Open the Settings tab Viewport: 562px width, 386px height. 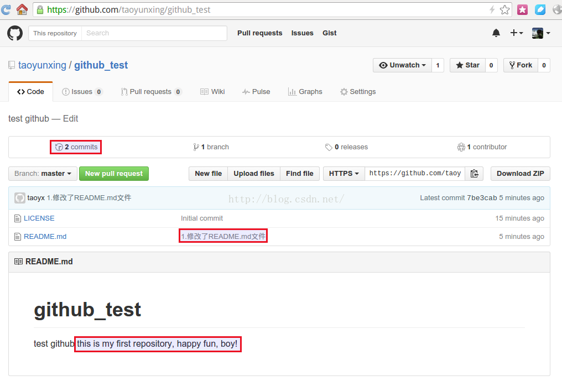[358, 92]
